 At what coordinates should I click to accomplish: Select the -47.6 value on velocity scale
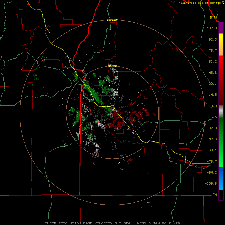(212, 139)
